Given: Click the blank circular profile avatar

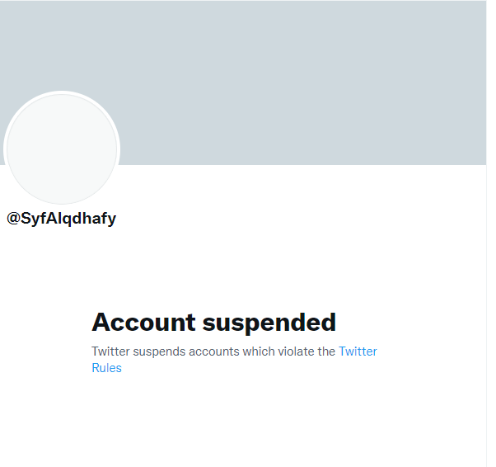Looking at the screenshot, I should (62, 149).
